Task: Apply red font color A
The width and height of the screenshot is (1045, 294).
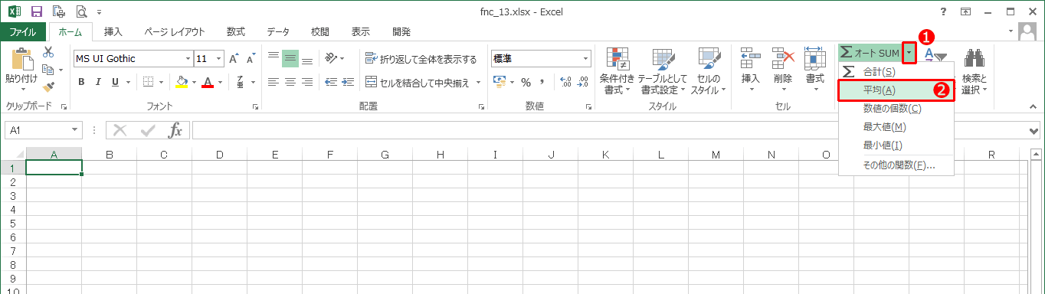Action: click(x=208, y=82)
